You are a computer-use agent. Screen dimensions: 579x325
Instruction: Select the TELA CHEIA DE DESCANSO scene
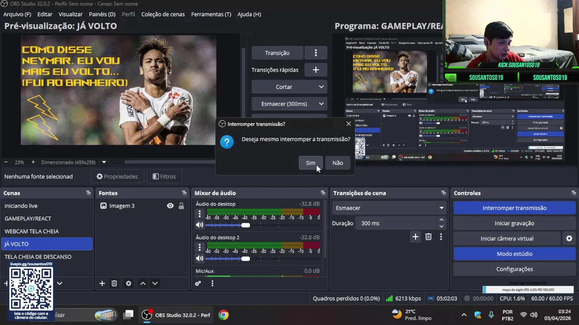click(47, 256)
